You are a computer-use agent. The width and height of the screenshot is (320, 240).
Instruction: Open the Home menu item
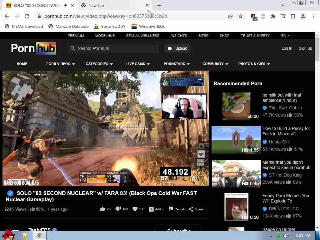tap(22, 64)
